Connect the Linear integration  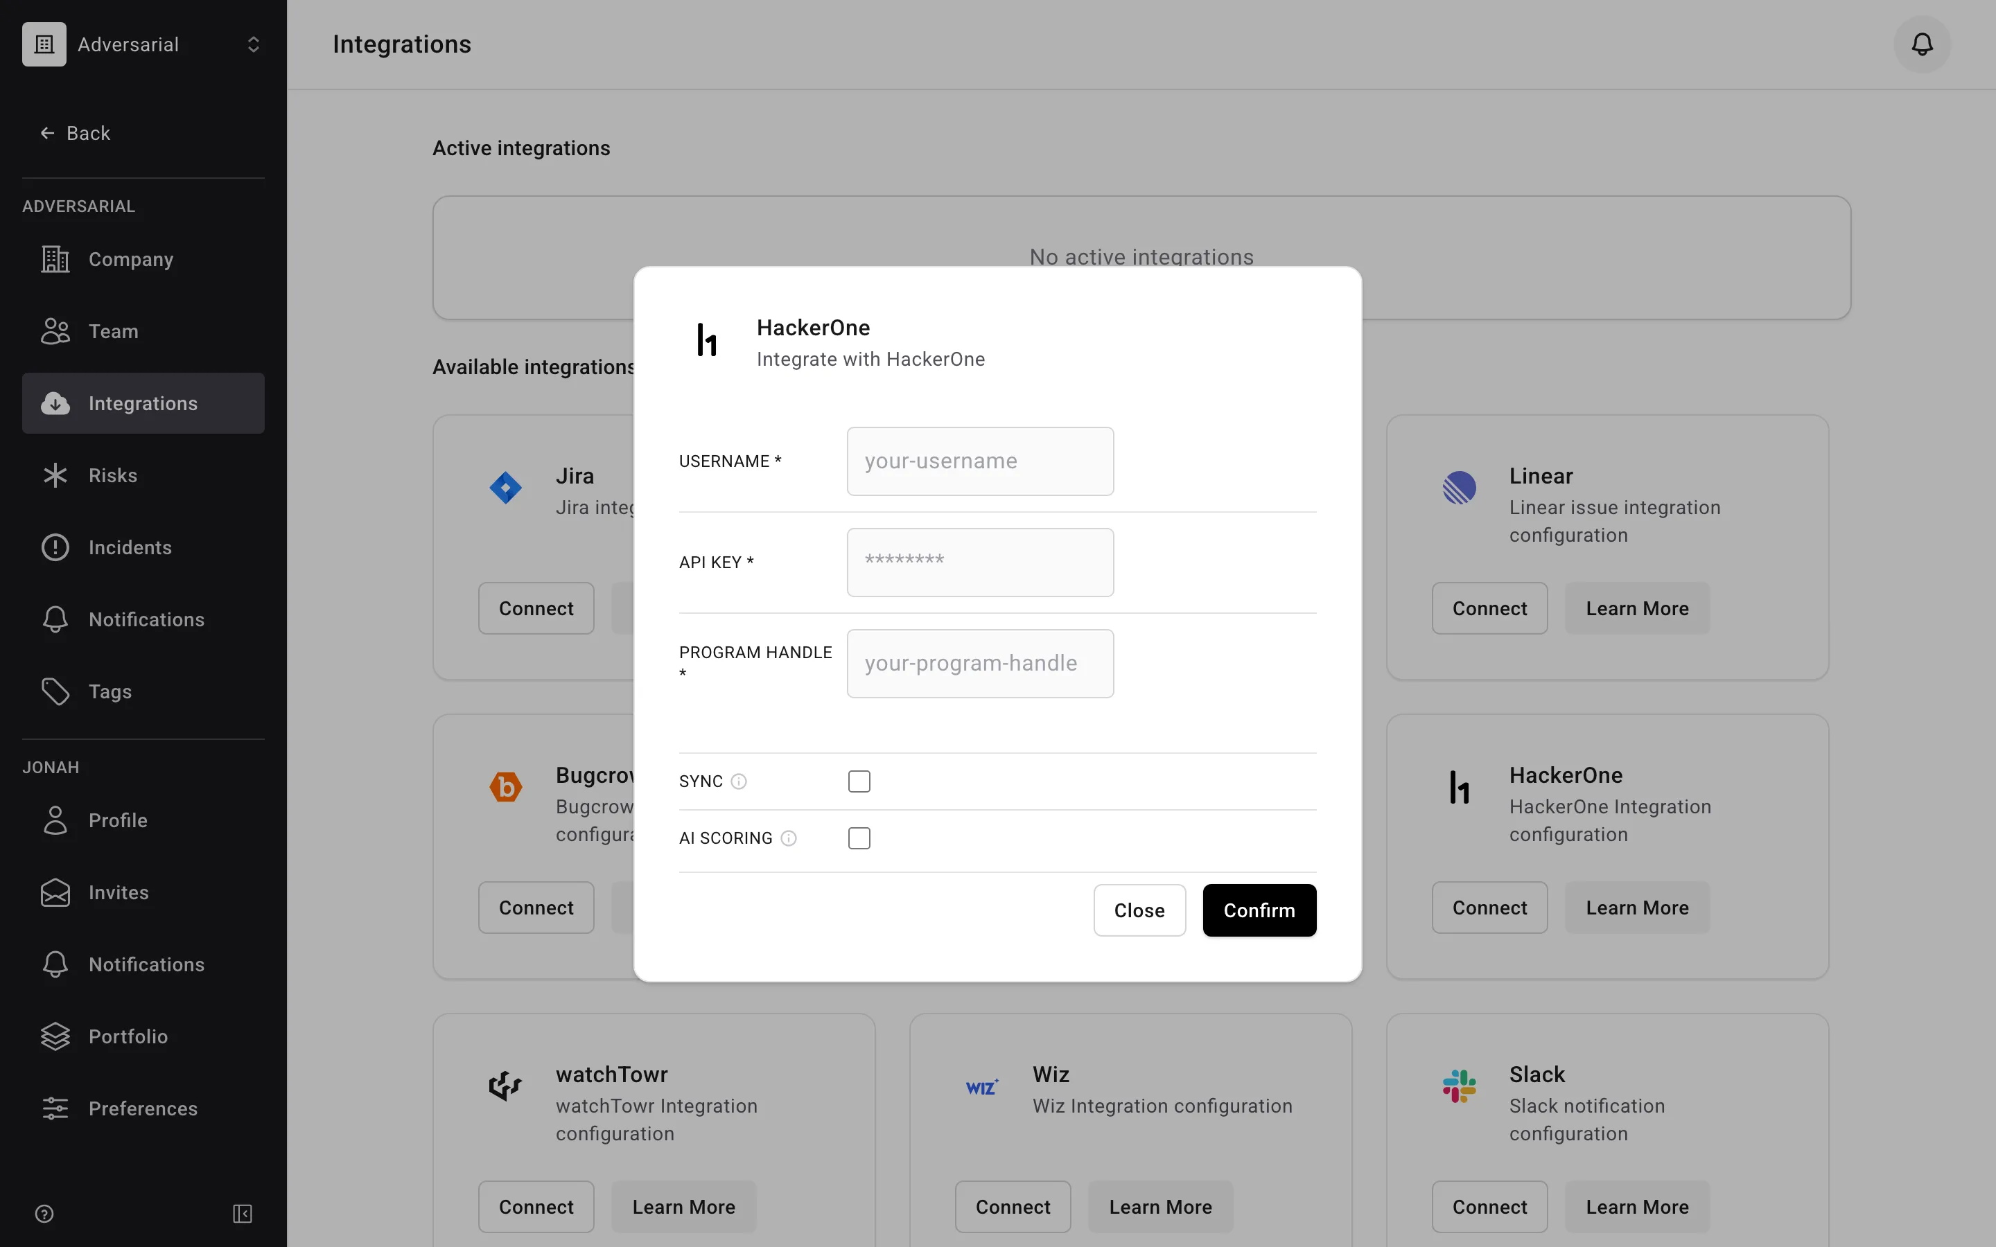click(x=1489, y=609)
